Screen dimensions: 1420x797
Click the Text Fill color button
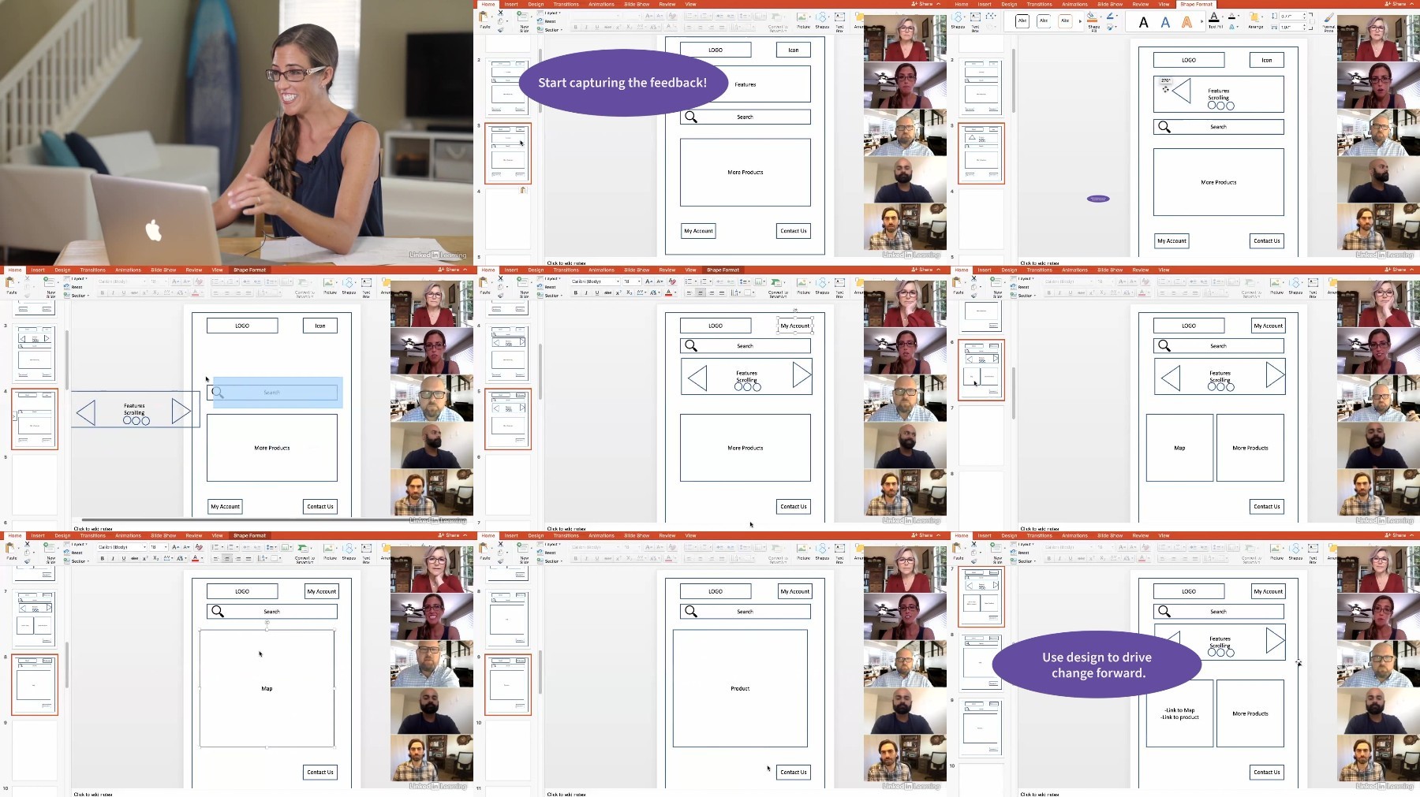[x=1213, y=17]
